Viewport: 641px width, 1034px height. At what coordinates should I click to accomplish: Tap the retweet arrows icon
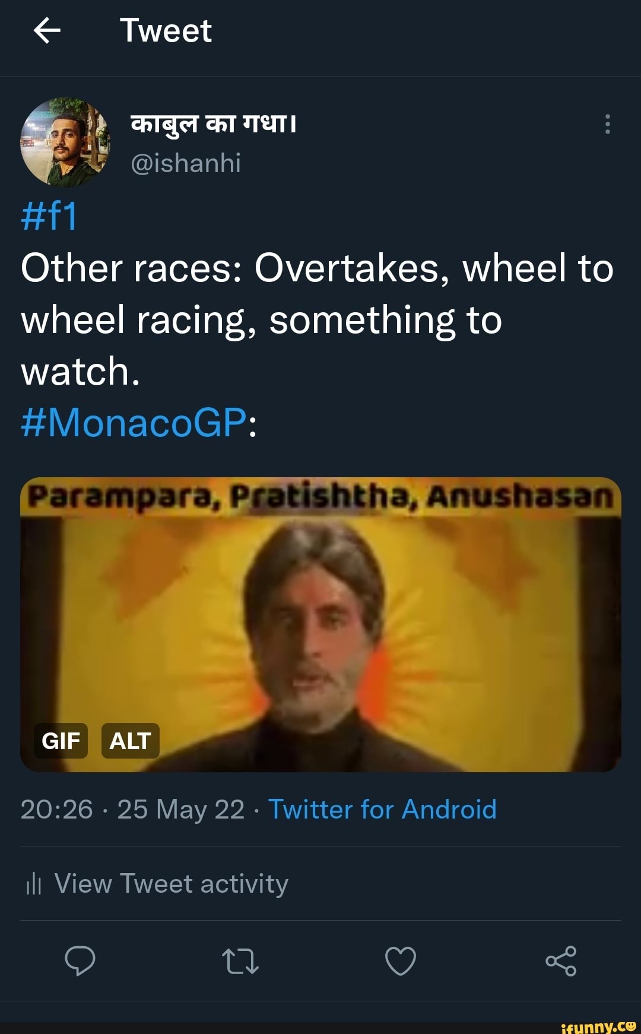[x=240, y=961]
